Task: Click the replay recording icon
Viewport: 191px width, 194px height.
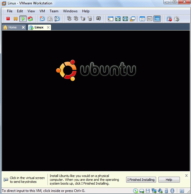Action: pos(177,19)
